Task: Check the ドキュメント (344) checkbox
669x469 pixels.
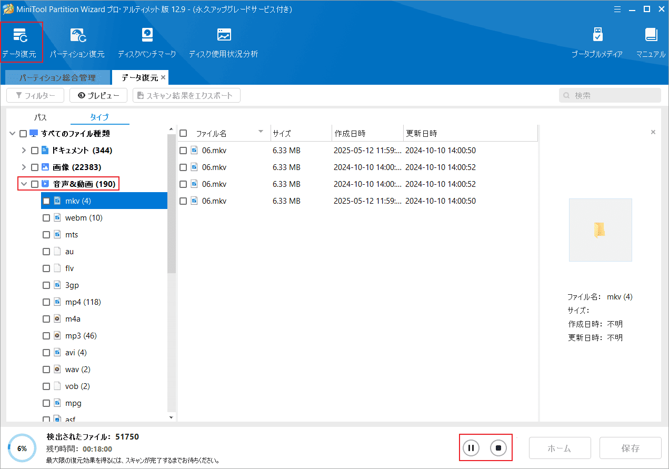Action: [x=35, y=151]
